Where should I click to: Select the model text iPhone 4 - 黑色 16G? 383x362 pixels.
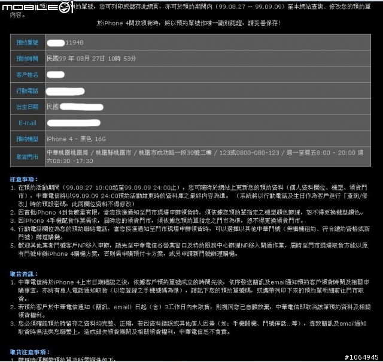click(76, 139)
